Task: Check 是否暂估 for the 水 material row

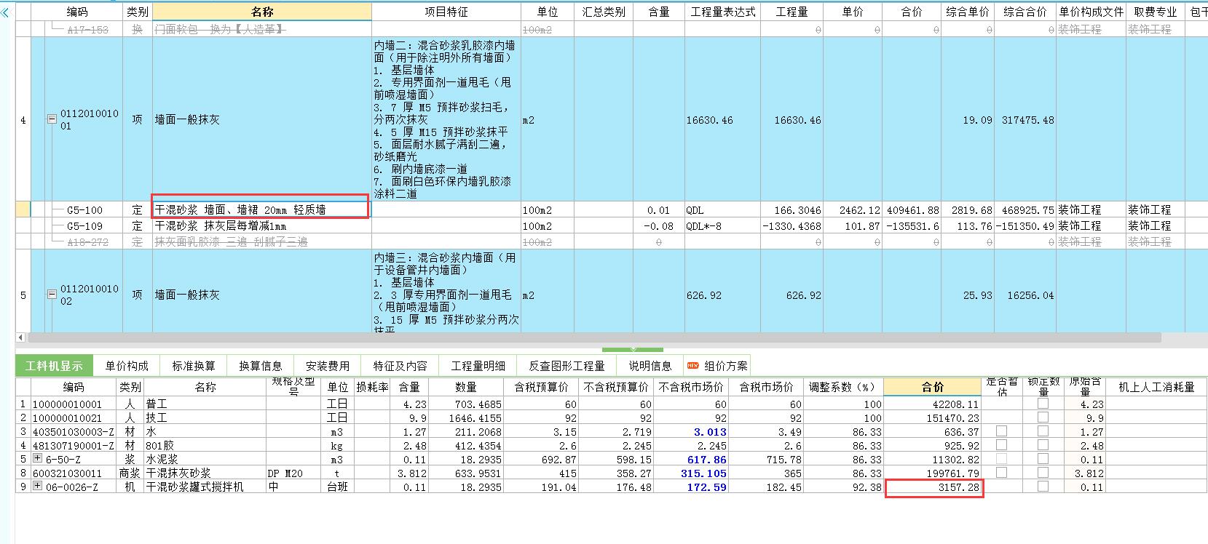Action: point(1001,431)
